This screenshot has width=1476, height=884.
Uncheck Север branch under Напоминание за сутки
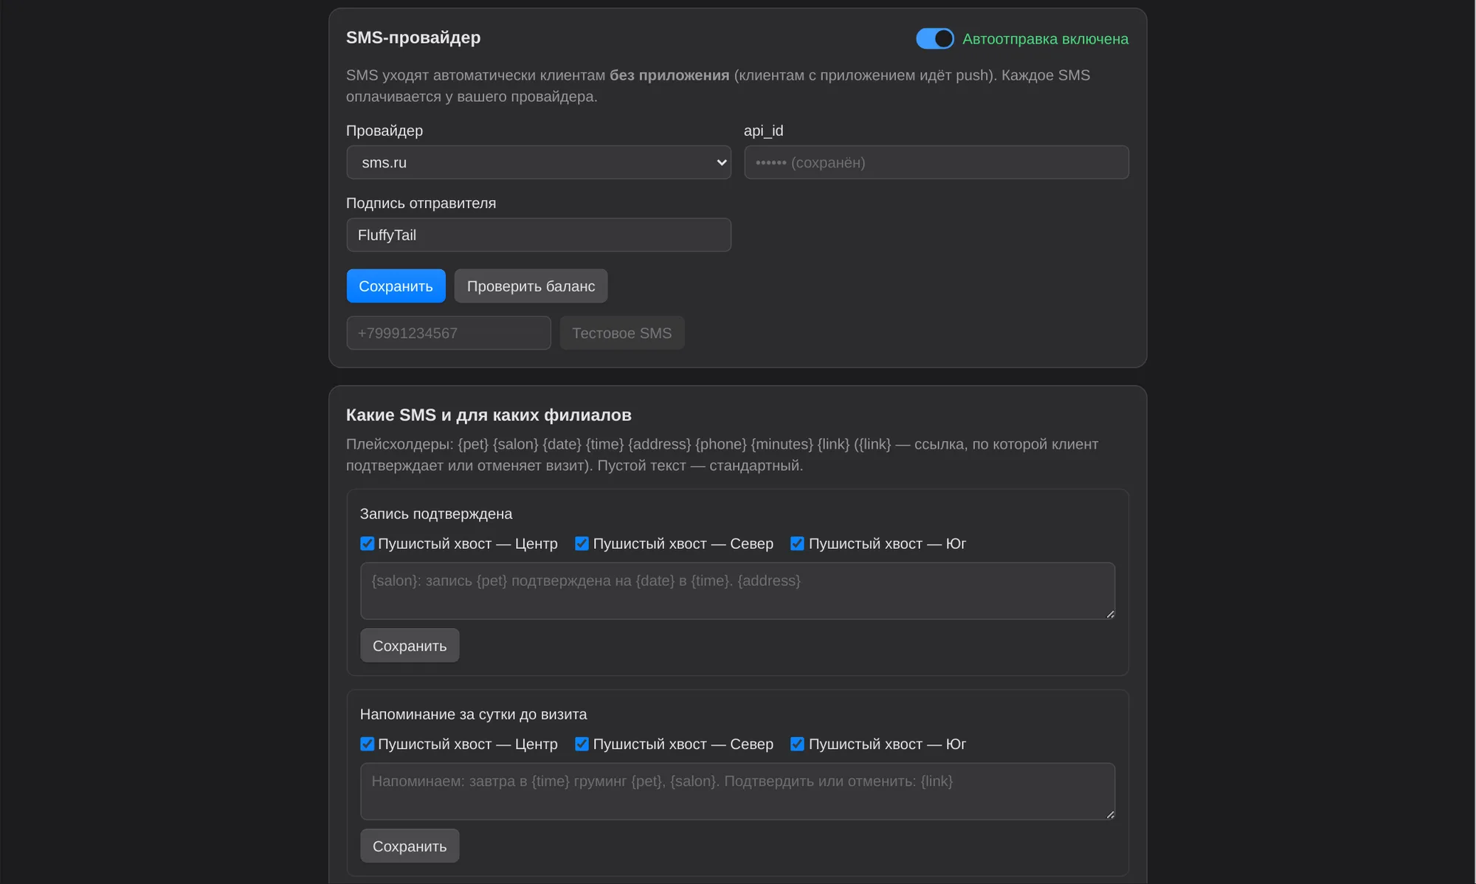tap(582, 744)
